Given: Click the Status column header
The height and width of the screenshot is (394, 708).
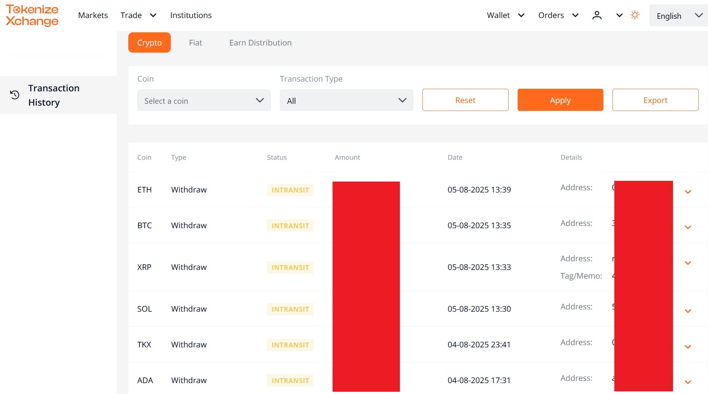Looking at the screenshot, I should [277, 158].
